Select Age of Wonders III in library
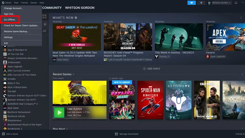 pos(17,50)
